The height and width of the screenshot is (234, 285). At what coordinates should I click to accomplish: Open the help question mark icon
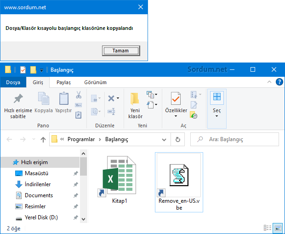tap(279, 82)
